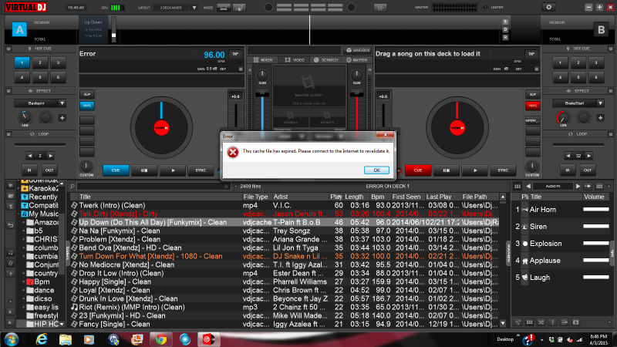Clear the search field with X icon
This screenshot has width=617, height=347.
tap(226, 187)
